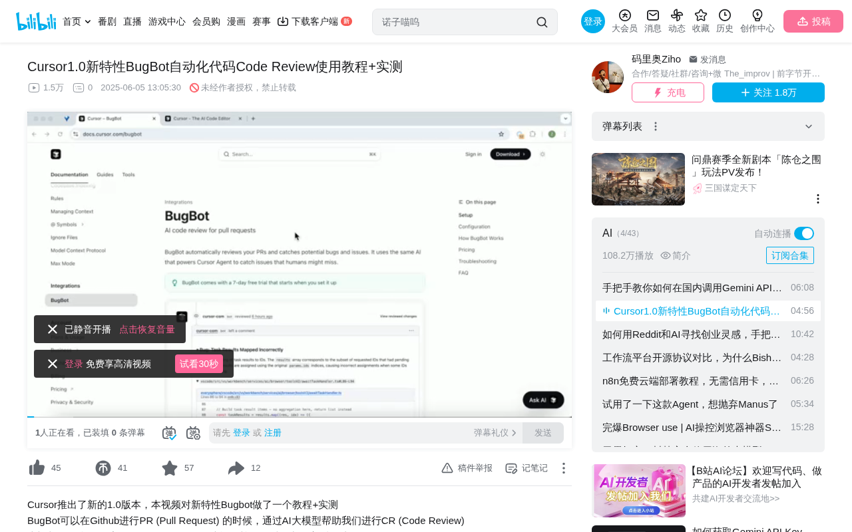Play 试用了一下这款Agent playlist item

click(708, 404)
